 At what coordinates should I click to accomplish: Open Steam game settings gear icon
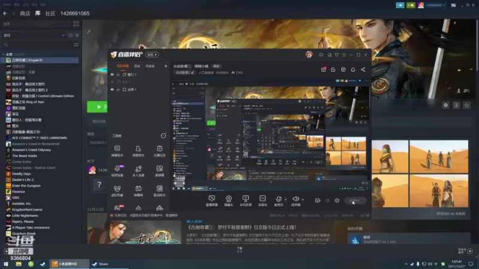click(x=445, y=105)
